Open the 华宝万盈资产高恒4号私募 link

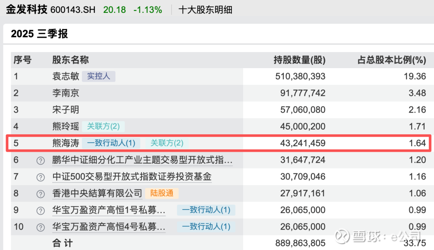[109, 227]
